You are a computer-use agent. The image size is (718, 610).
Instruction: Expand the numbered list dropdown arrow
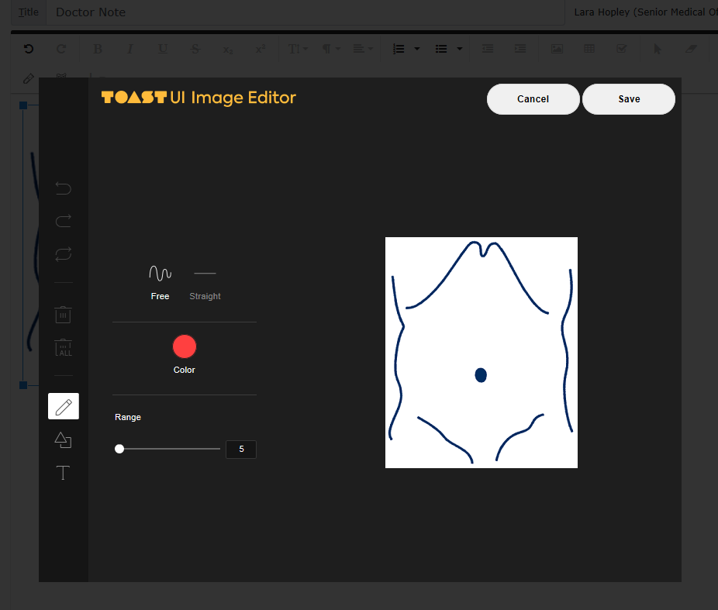417,49
